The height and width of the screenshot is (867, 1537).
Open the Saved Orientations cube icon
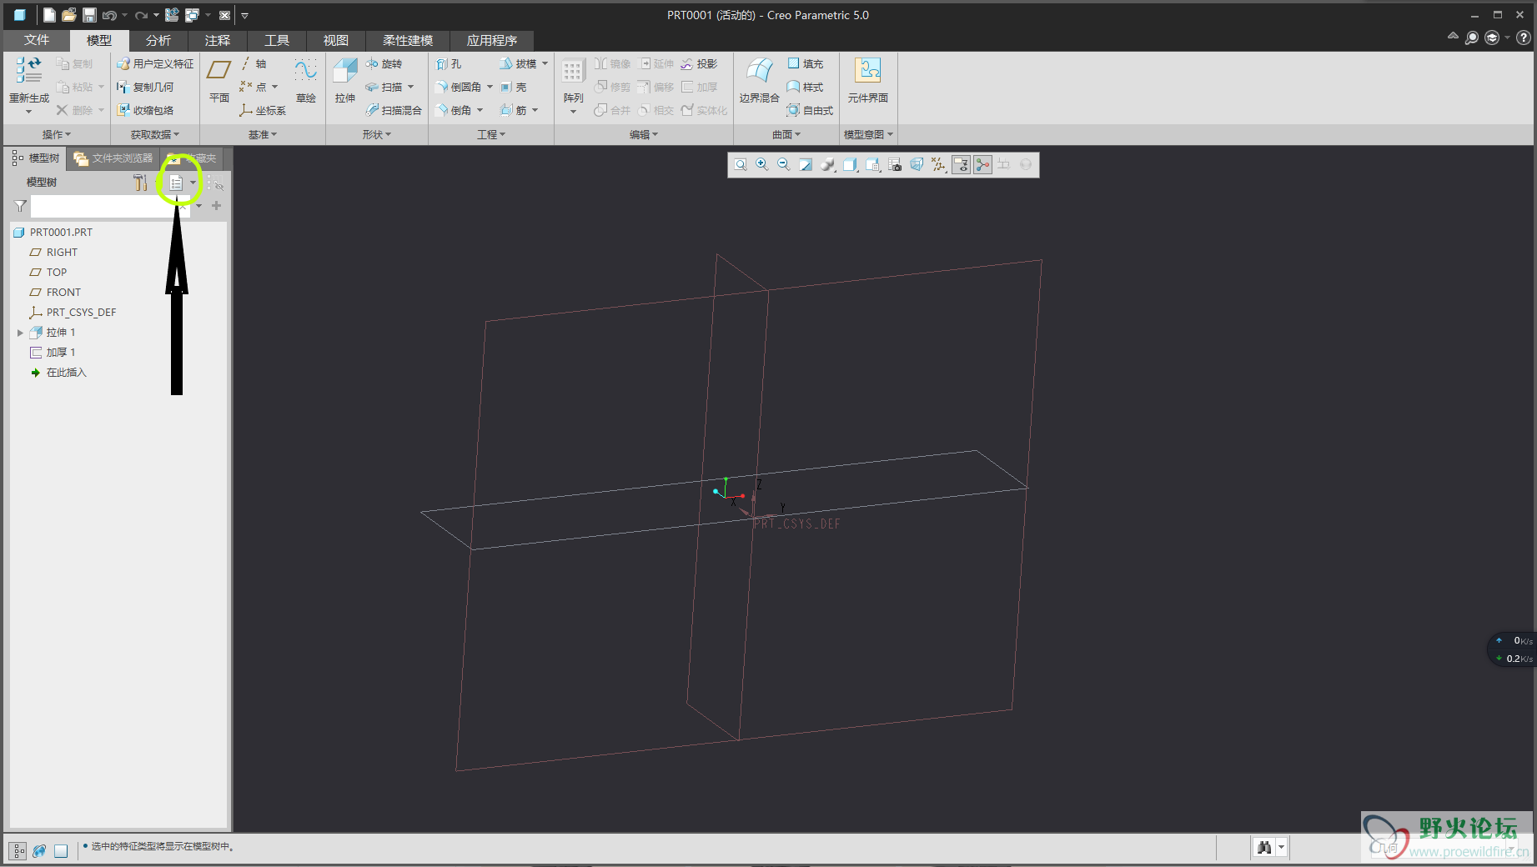click(850, 165)
